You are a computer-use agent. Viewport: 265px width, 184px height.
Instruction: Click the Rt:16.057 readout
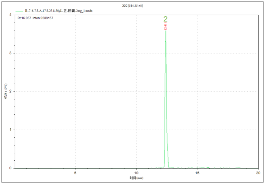tap(24, 18)
